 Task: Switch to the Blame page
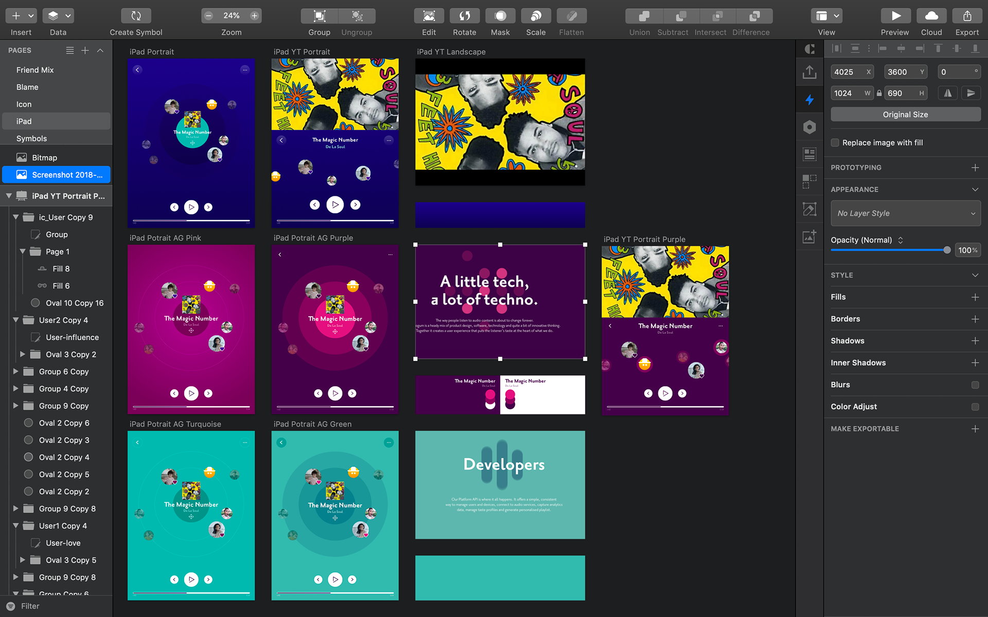pyautogui.click(x=27, y=87)
